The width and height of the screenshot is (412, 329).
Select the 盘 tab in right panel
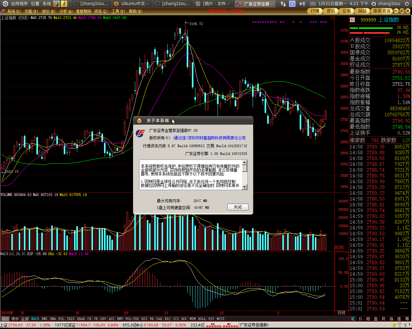click(376, 319)
